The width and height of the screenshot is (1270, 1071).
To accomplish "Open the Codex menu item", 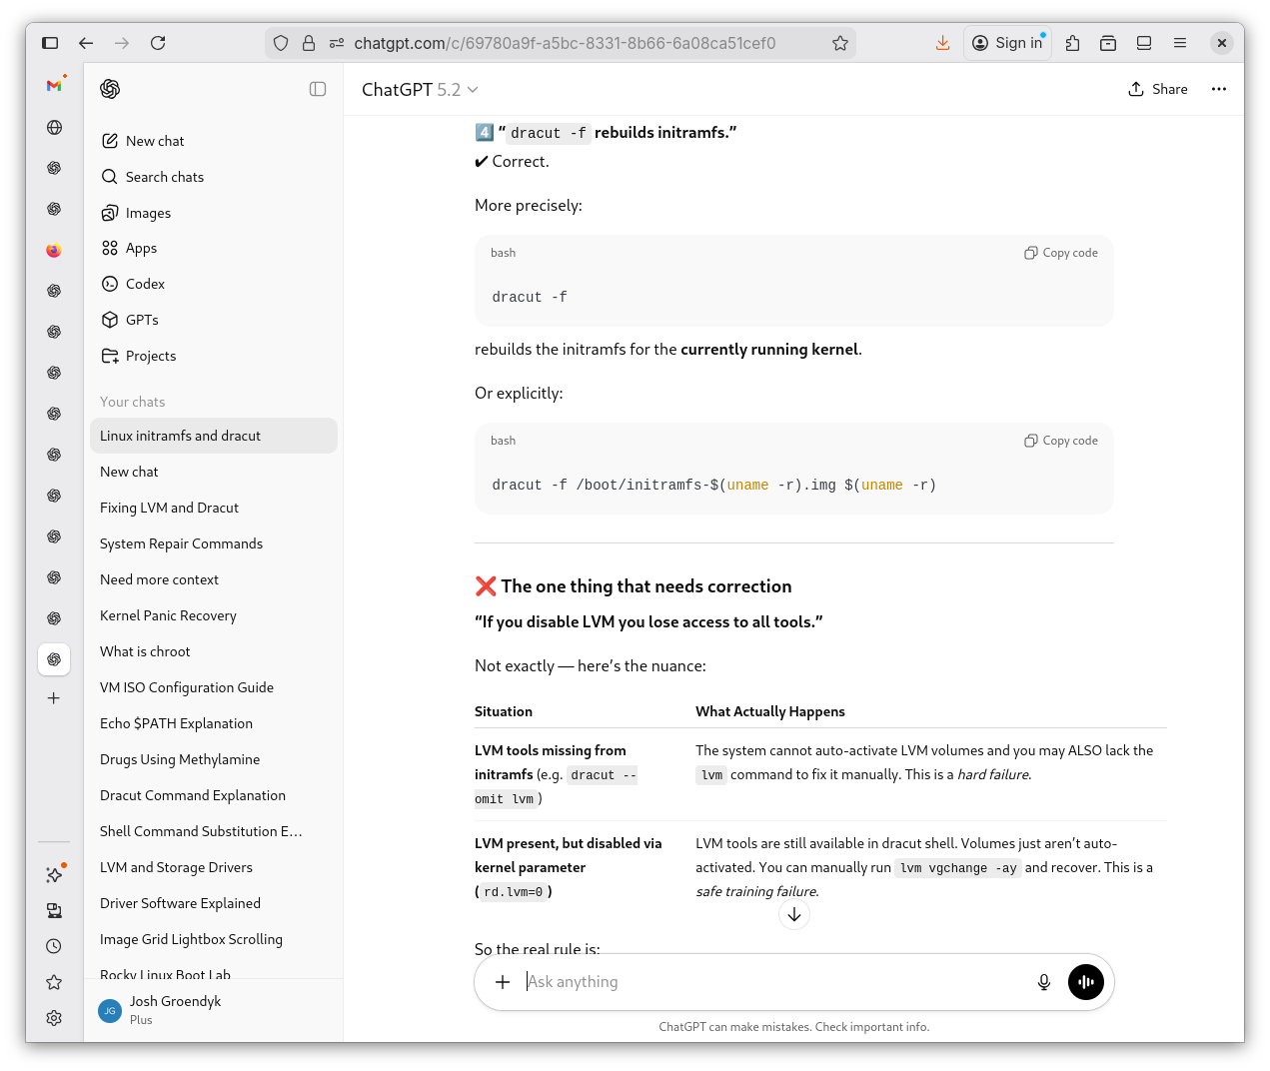I will [x=145, y=284].
